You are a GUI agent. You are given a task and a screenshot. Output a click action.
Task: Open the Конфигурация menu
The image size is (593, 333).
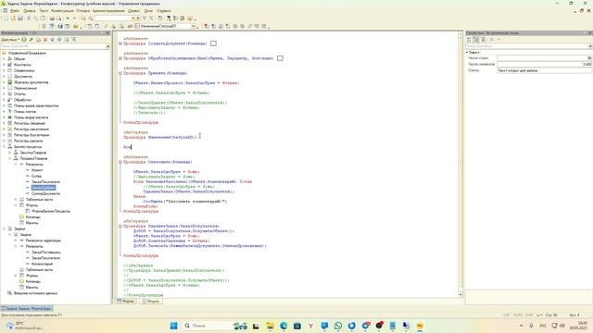[62, 11]
